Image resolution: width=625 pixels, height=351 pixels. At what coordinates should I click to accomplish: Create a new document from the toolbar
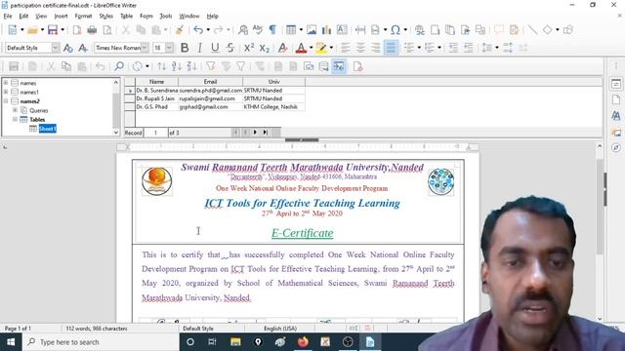13,30
